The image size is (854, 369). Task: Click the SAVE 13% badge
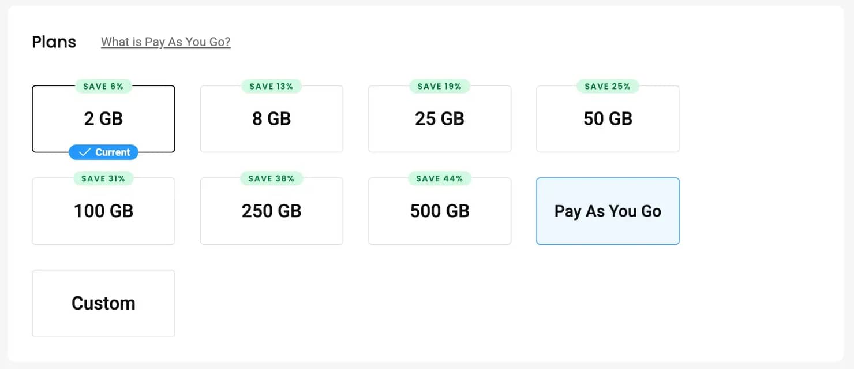[x=271, y=87]
